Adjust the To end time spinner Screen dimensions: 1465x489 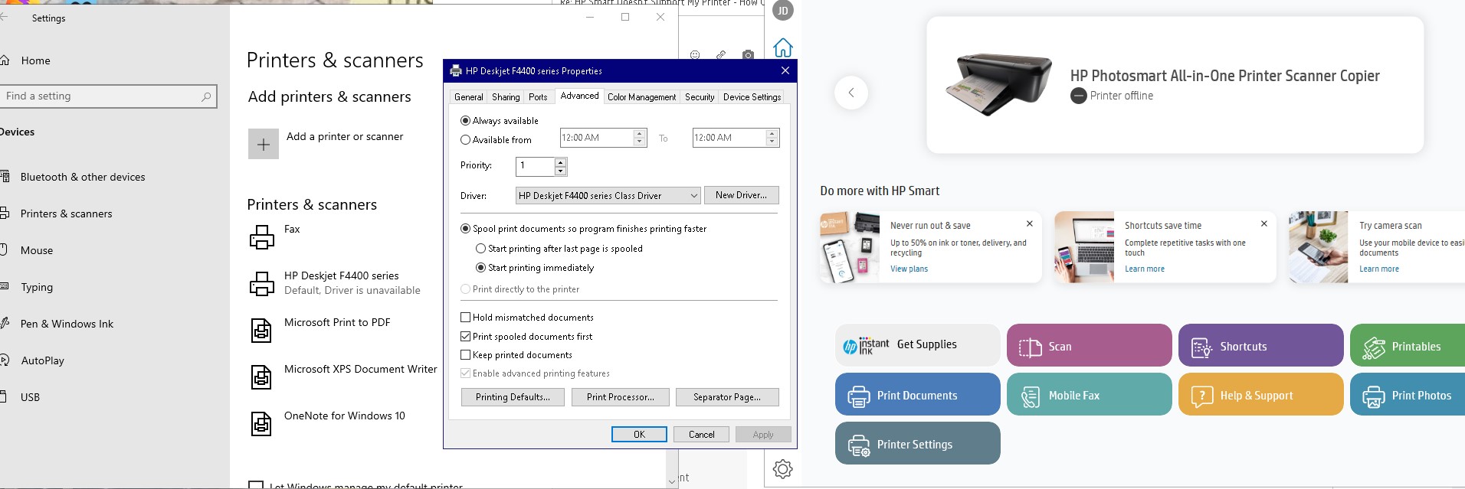tap(772, 138)
